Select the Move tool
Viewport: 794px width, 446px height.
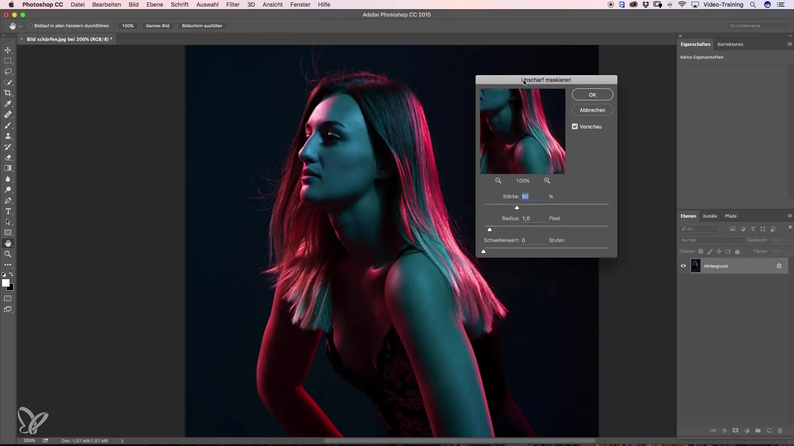tap(8, 50)
